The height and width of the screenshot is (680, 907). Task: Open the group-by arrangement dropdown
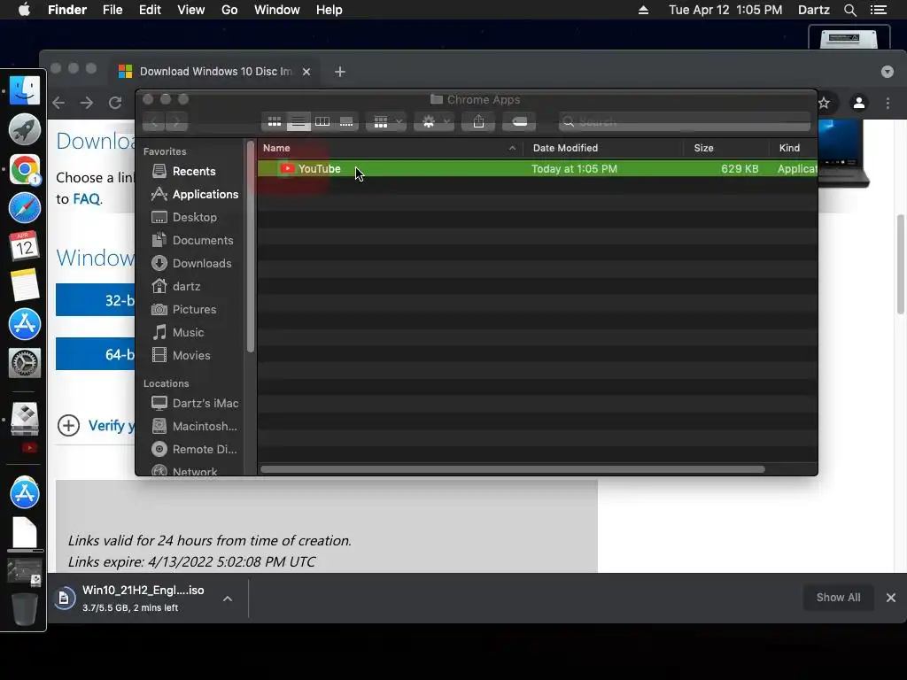[386, 121]
